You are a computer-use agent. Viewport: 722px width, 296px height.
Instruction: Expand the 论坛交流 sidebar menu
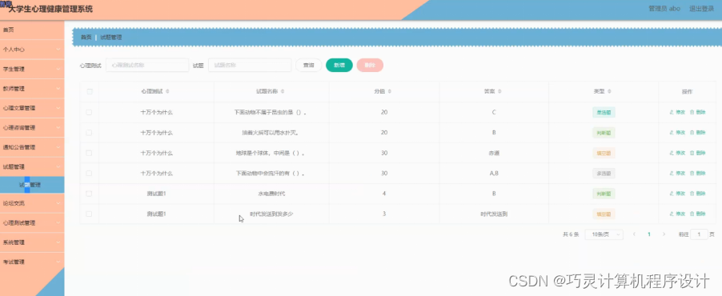pos(32,203)
